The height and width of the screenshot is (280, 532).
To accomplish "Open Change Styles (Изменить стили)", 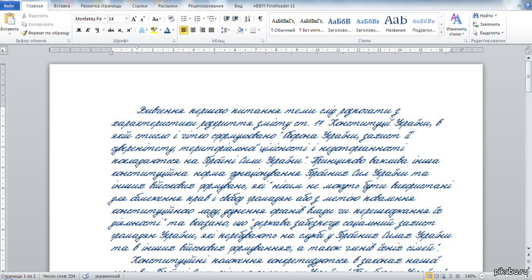I will 456,25.
